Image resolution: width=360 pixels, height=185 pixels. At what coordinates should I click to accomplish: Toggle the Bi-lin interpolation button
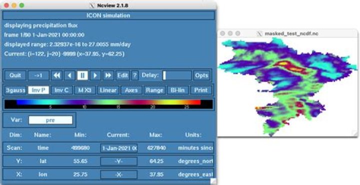(177, 90)
